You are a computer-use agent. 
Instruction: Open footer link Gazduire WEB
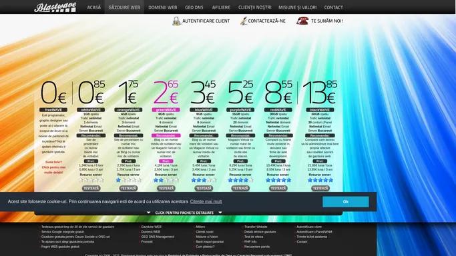[152, 227]
